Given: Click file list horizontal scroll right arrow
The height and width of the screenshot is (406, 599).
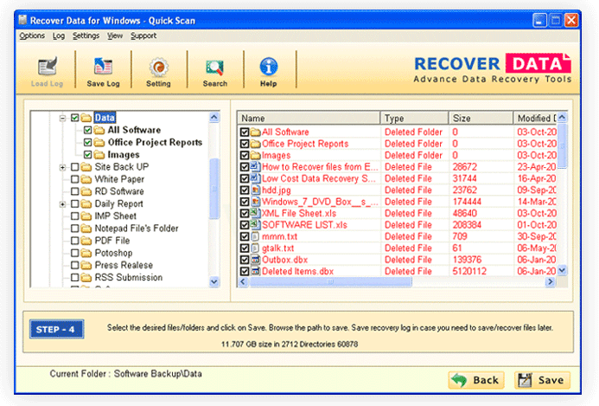Looking at the screenshot, I should tap(550, 282).
